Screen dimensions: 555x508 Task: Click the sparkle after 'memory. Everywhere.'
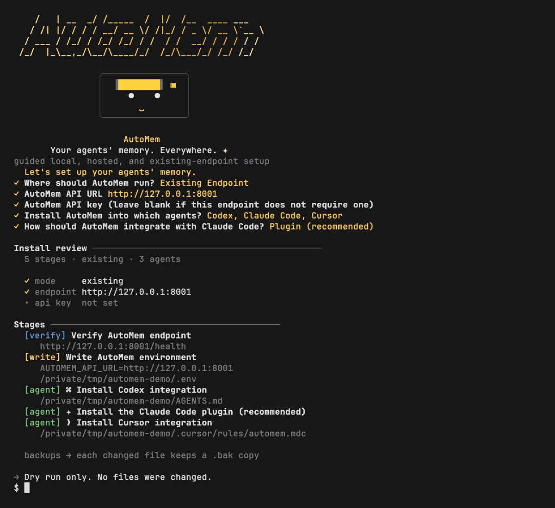225,151
